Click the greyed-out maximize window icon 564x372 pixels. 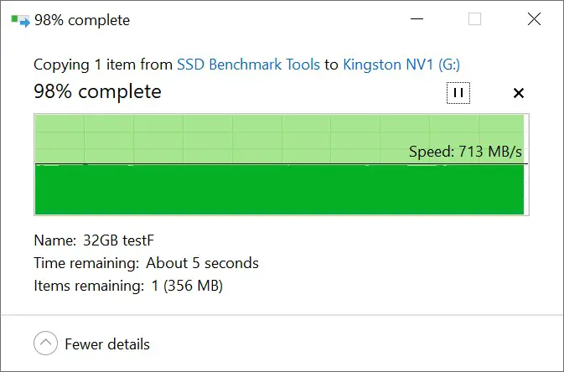tap(475, 18)
